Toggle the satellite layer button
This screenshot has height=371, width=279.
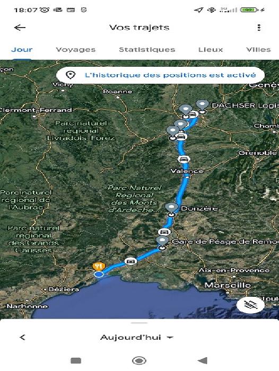point(250,305)
